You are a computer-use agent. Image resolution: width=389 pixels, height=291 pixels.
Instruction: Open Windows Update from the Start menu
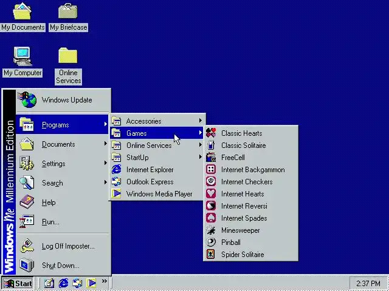(x=63, y=100)
